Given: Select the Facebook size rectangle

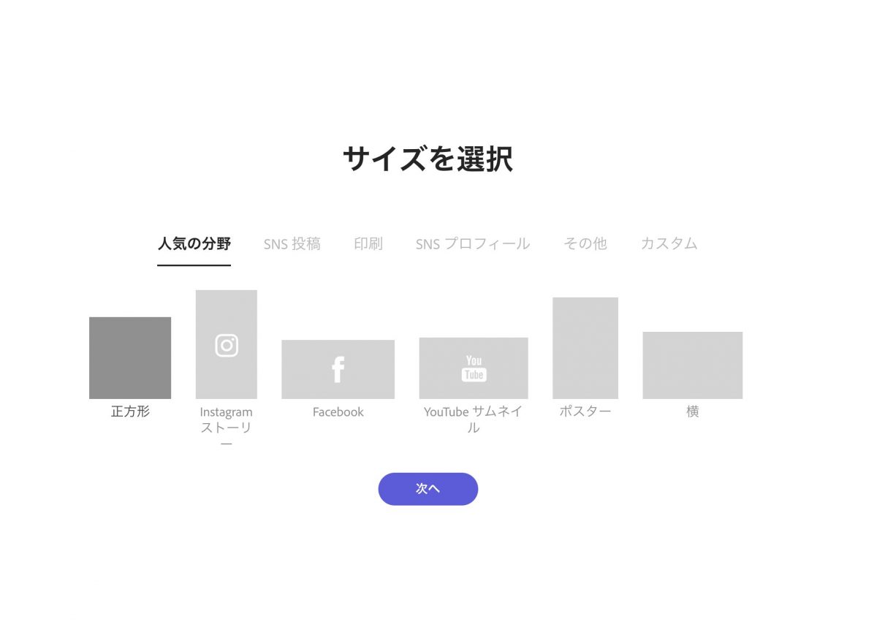Looking at the screenshot, I should click(338, 369).
